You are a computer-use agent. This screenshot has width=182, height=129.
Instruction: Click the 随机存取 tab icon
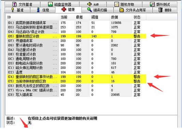pyautogui.click(x=116, y=4)
